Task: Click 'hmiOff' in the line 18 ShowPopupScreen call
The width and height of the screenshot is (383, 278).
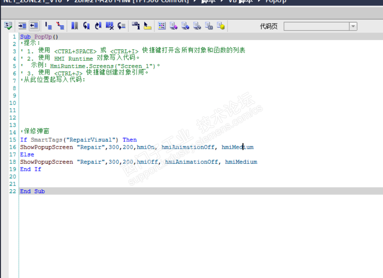Action: click(147, 162)
